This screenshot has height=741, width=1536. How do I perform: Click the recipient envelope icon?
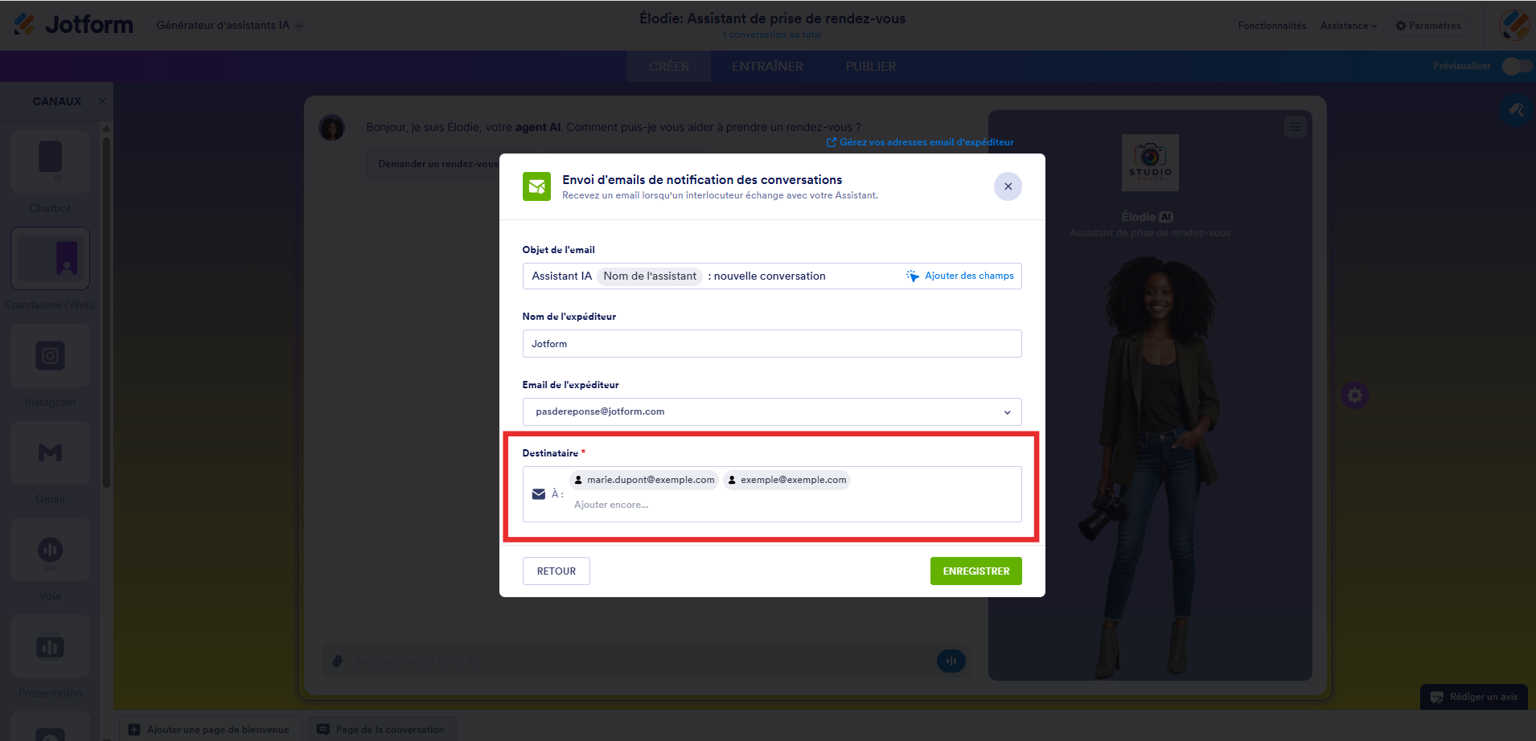point(539,494)
